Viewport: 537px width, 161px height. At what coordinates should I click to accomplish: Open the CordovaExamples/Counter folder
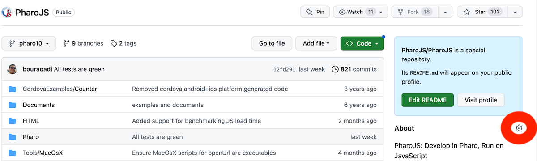coord(60,89)
